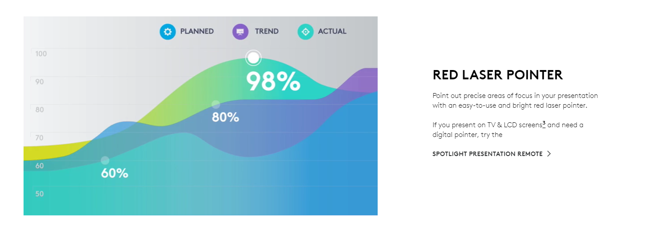Click the 80% data point marker
This screenshot has height=246, width=670.
(x=215, y=105)
